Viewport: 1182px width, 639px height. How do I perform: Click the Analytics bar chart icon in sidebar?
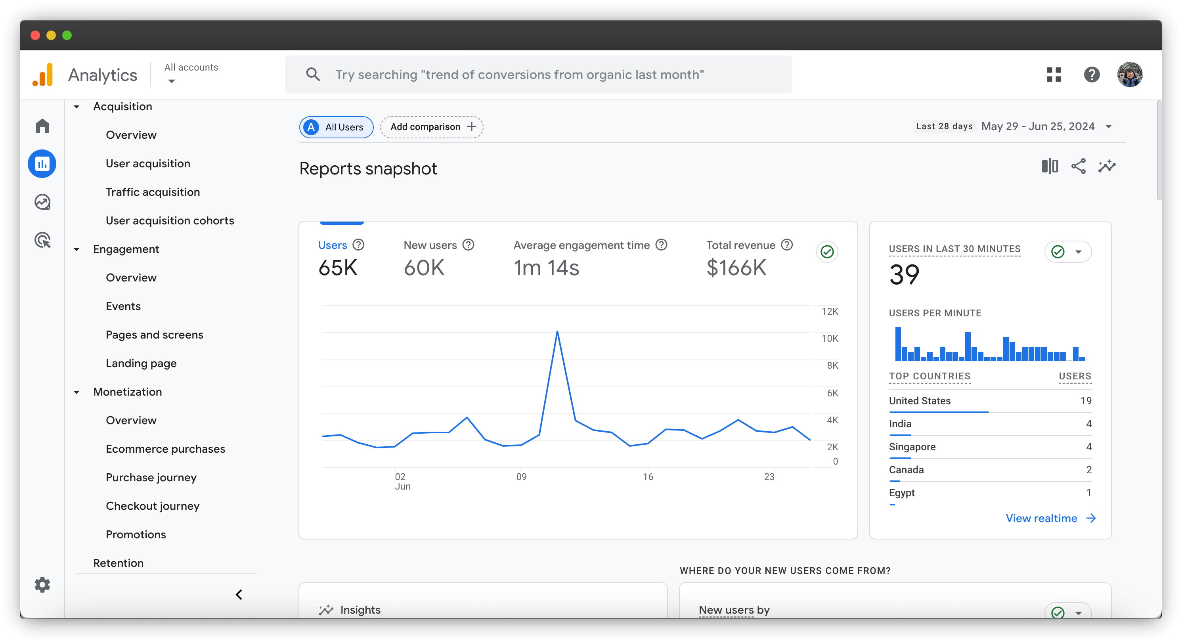pyautogui.click(x=42, y=164)
